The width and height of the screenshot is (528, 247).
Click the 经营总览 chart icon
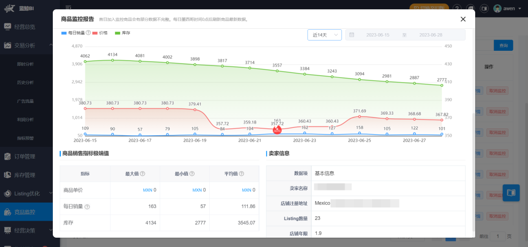point(7,26)
